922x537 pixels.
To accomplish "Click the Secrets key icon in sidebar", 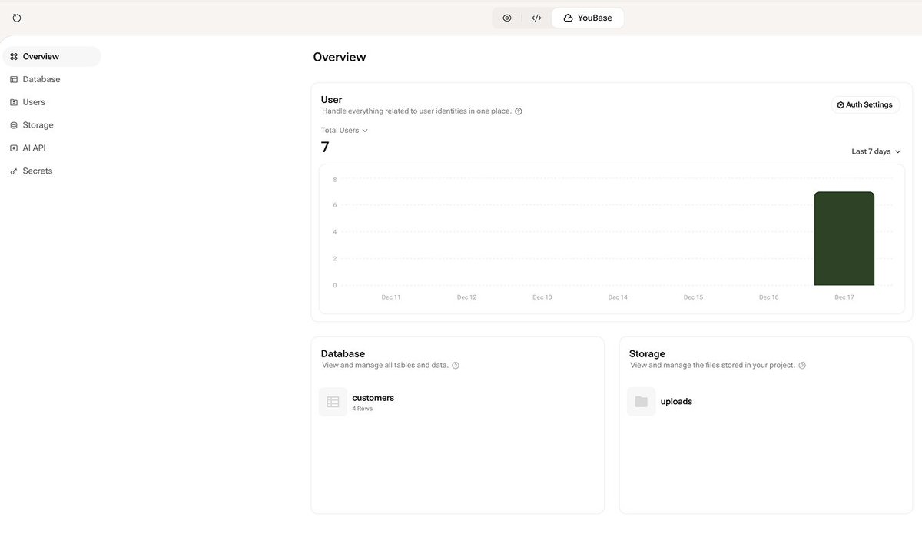I will coord(14,171).
